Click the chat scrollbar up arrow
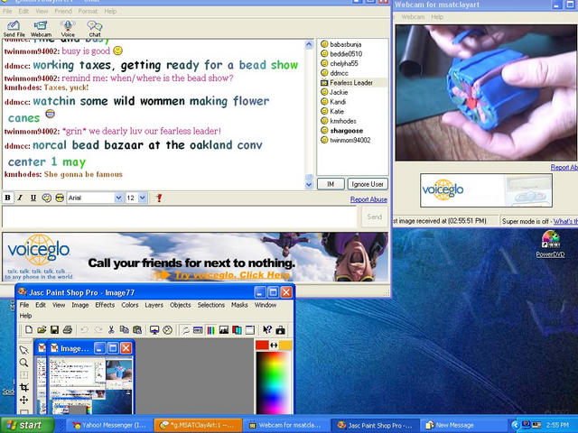This screenshot has height=433, width=578. [x=309, y=44]
